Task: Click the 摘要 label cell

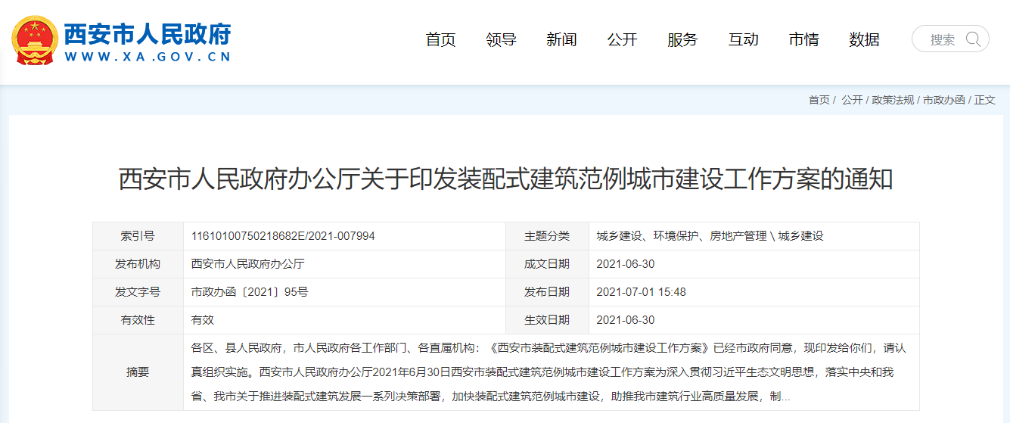Action: (x=138, y=372)
